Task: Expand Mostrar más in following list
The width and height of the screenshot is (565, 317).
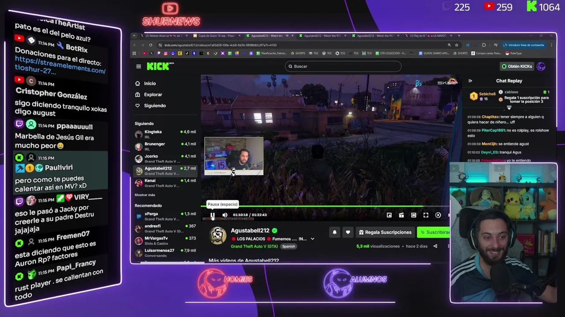Action: [145, 195]
